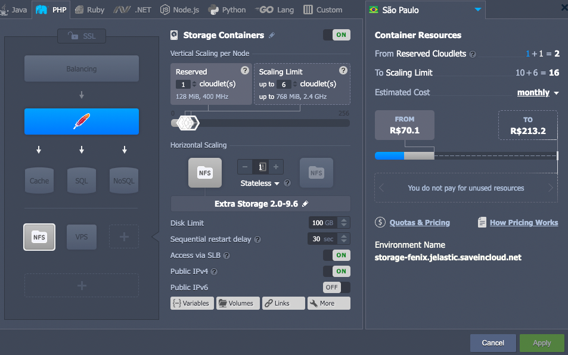Click the pencil icon beside Storage Containers

[272, 35]
